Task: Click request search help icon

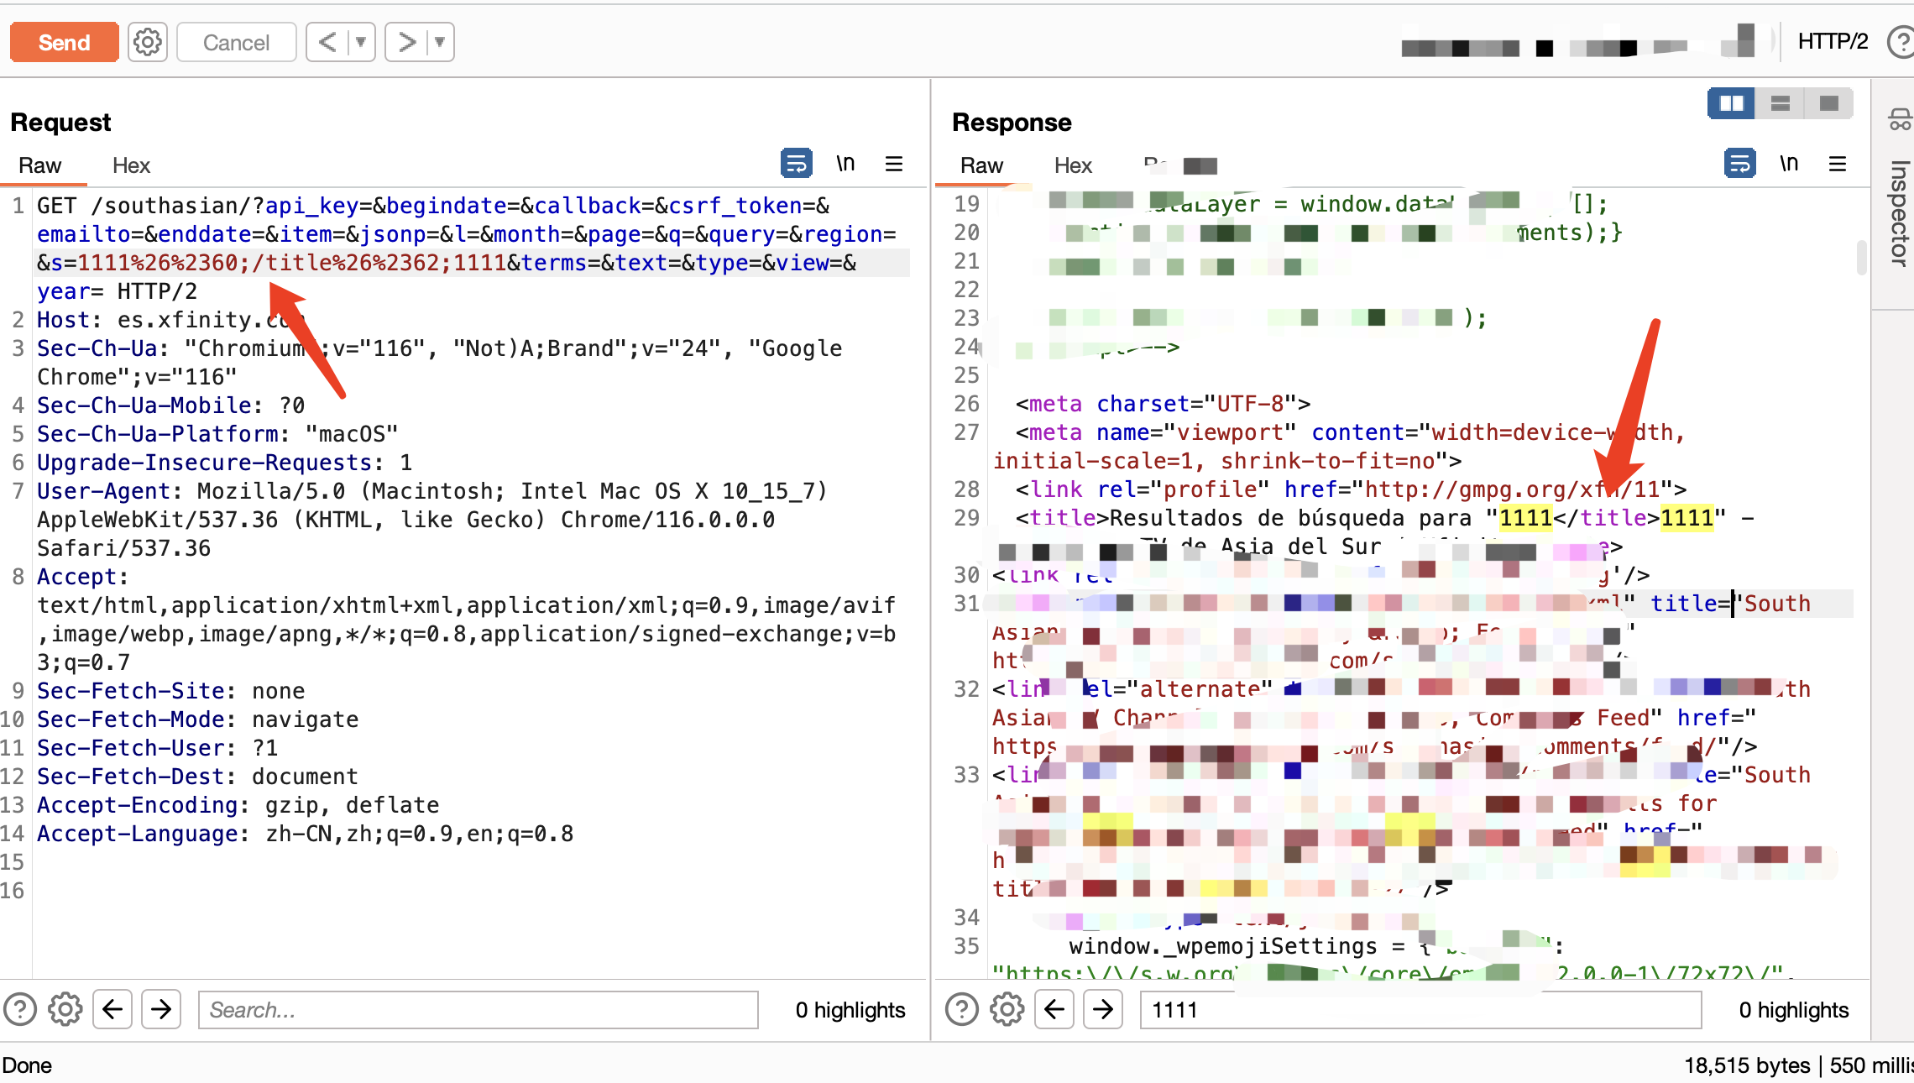Action: click(20, 1009)
